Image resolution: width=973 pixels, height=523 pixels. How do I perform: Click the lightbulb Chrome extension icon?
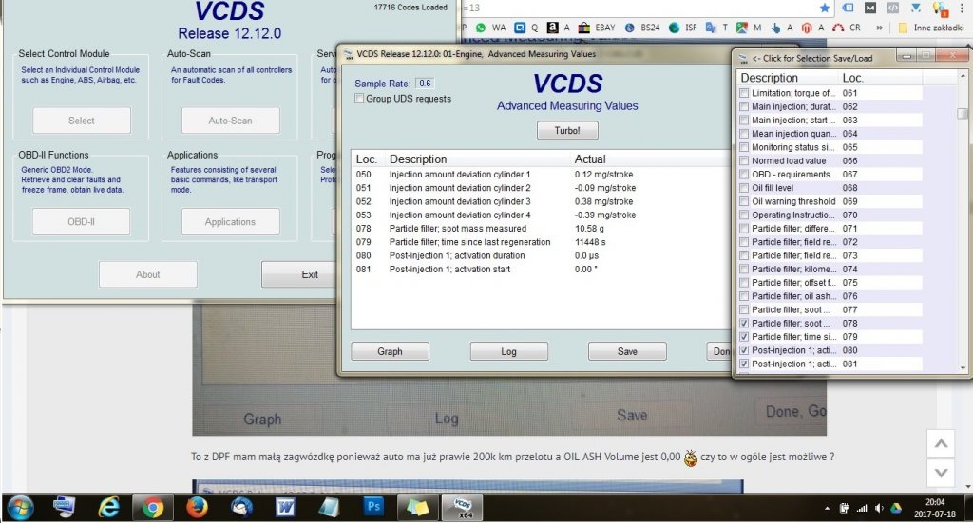(940, 8)
